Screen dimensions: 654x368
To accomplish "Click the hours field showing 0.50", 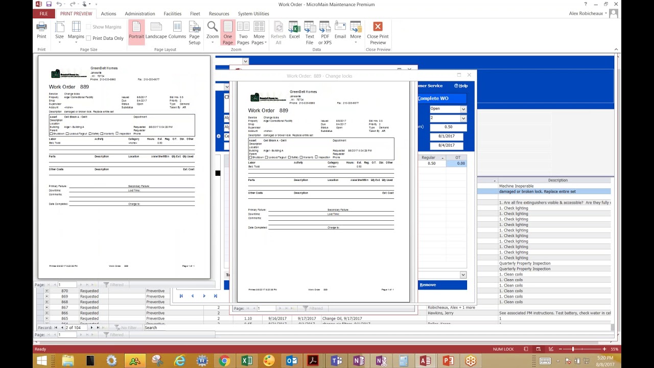I will tap(448, 127).
